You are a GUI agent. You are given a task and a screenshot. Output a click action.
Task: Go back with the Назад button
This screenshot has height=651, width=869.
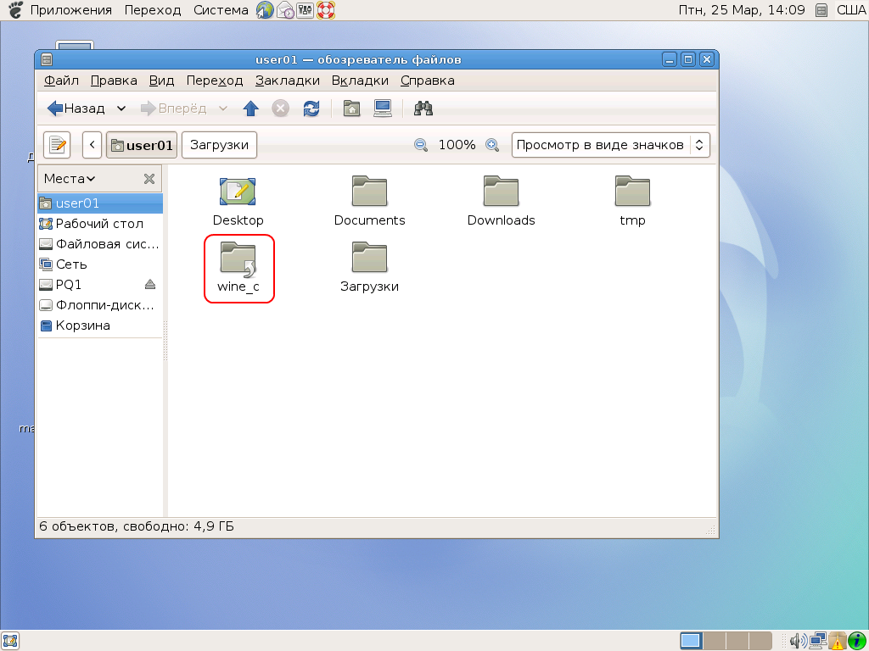76,108
